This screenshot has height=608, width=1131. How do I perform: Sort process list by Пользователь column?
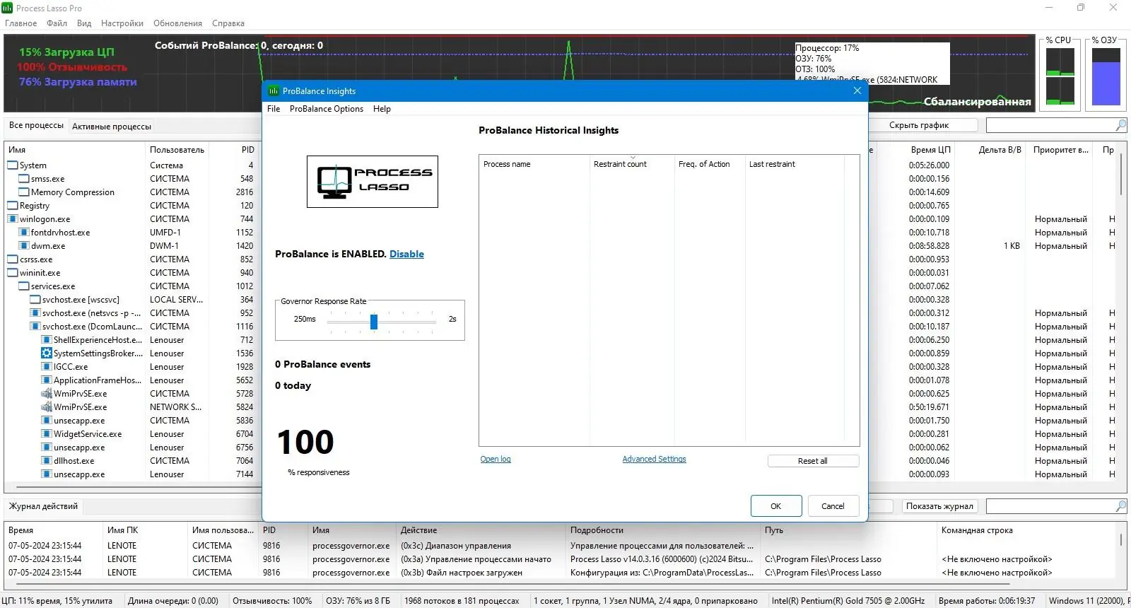click(177, 150)
